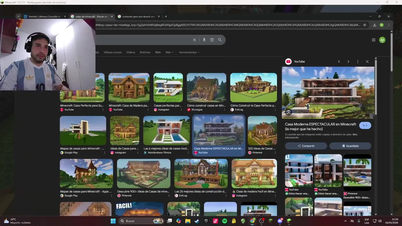Click the taskbar Buscar search box

coord(141,221)
